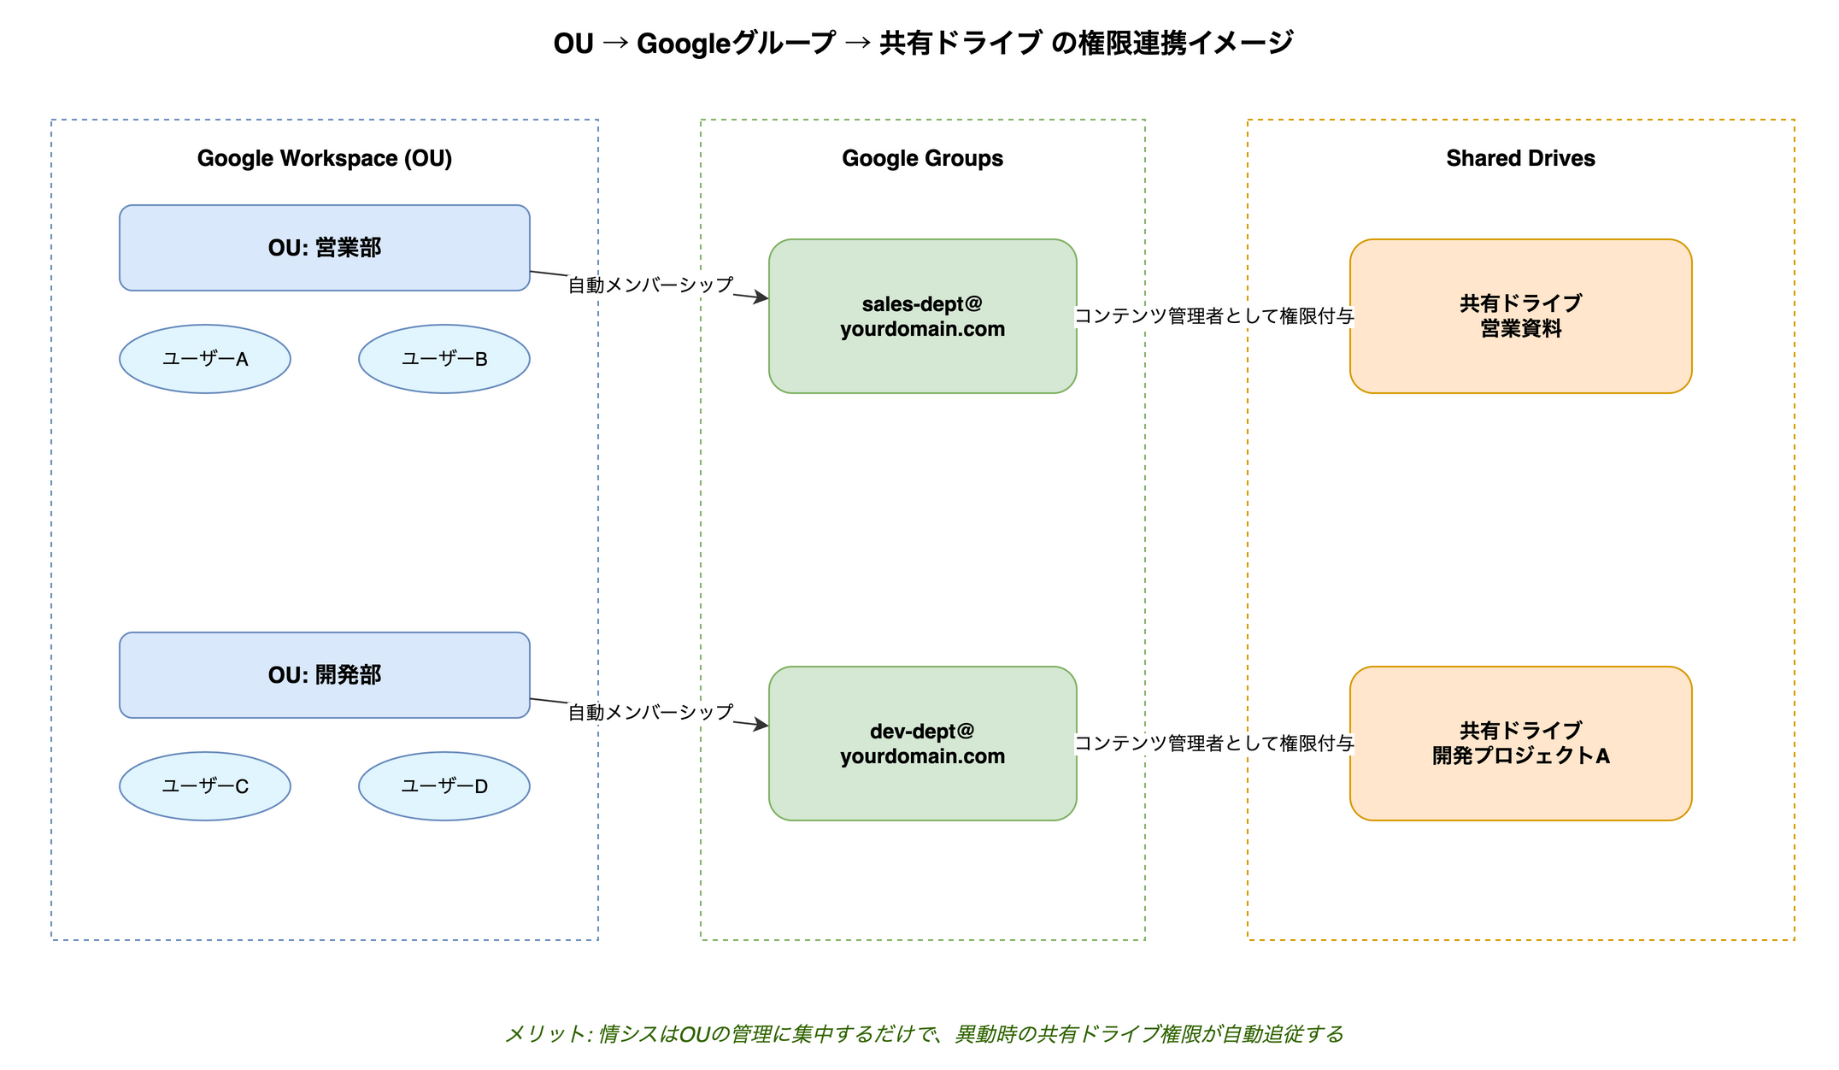Click the Google Workspace (OU) container label
This screenshot has height=1070, width=1839.
[325, 158]
